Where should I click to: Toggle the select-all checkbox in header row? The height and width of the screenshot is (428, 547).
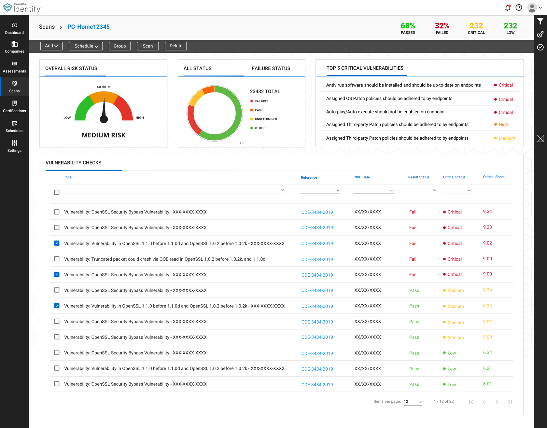coord(57,192)
